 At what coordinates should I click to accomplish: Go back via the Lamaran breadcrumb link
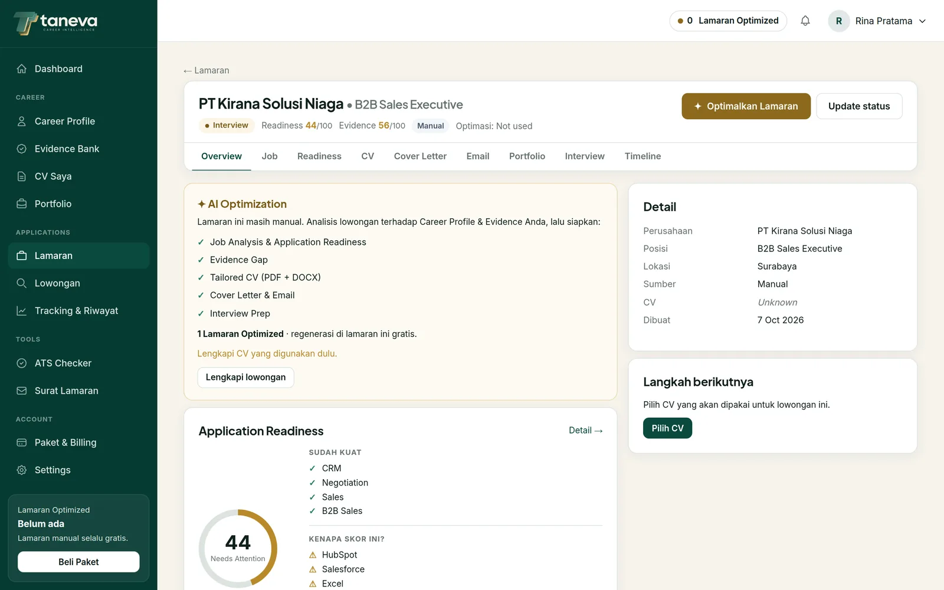206,70
